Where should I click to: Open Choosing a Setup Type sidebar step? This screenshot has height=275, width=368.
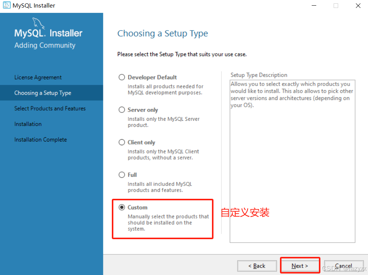pyautogui.click(x=43, y=93)
